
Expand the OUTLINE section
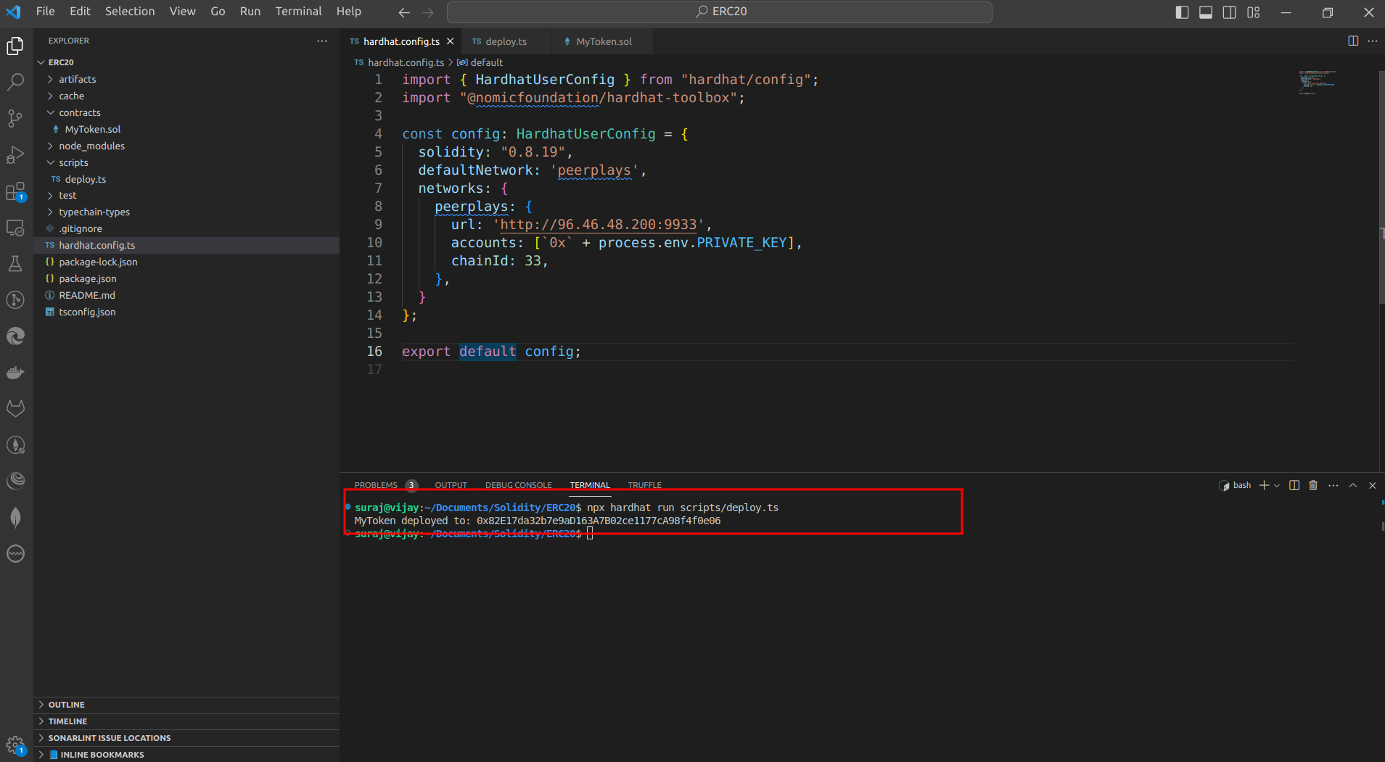[x=66, y=705]
